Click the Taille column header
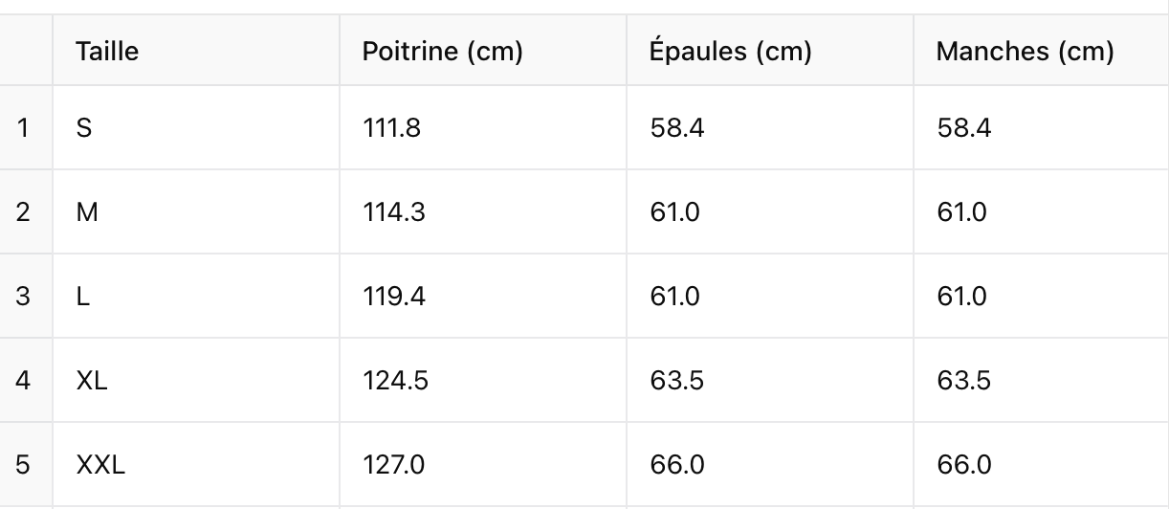1169x509 pixels. pyautogui.click(x=107, y=51)
